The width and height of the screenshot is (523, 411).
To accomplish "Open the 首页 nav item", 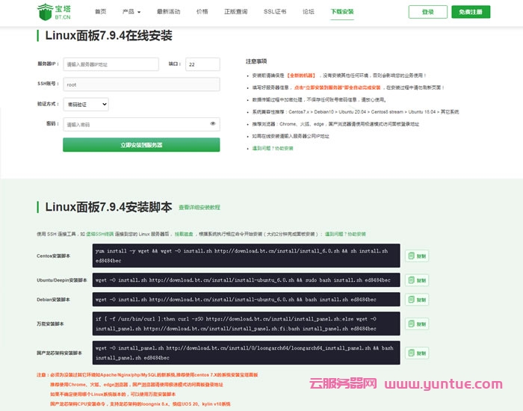I will click(101, 12).
